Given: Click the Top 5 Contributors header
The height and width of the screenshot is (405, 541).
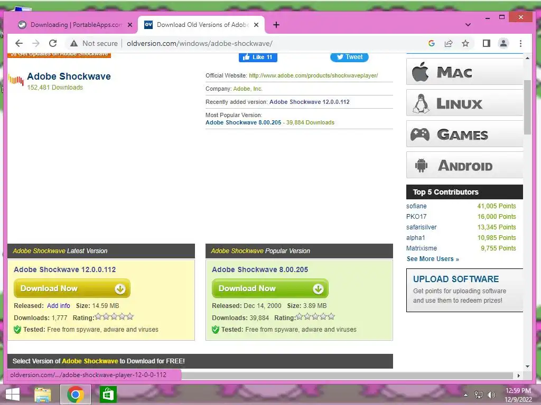Looking at the screenshot, I should 464,192.
